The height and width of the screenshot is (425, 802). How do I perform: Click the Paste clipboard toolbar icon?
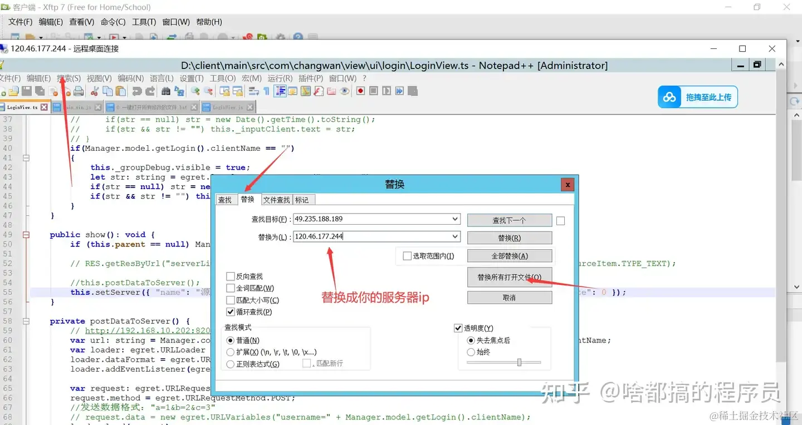point(120,91)
